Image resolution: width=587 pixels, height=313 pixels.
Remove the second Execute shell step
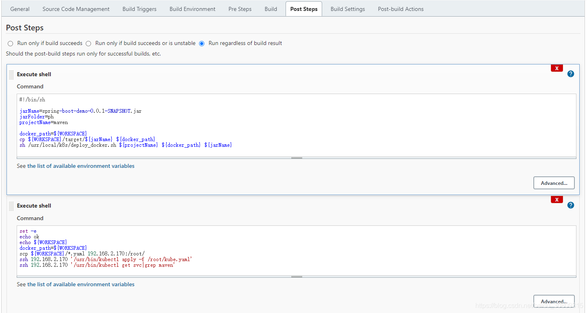coord(557,199)
